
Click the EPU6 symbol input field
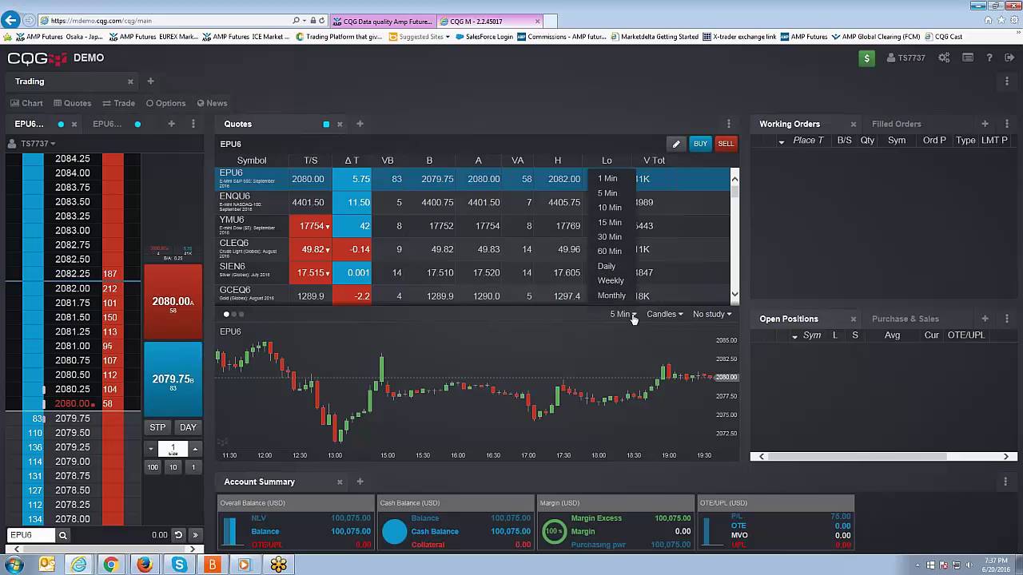tap(30, 535)
